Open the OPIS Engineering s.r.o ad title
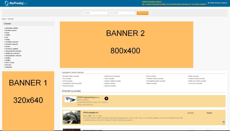Viewport: 230px width, 131px height. 88,97
